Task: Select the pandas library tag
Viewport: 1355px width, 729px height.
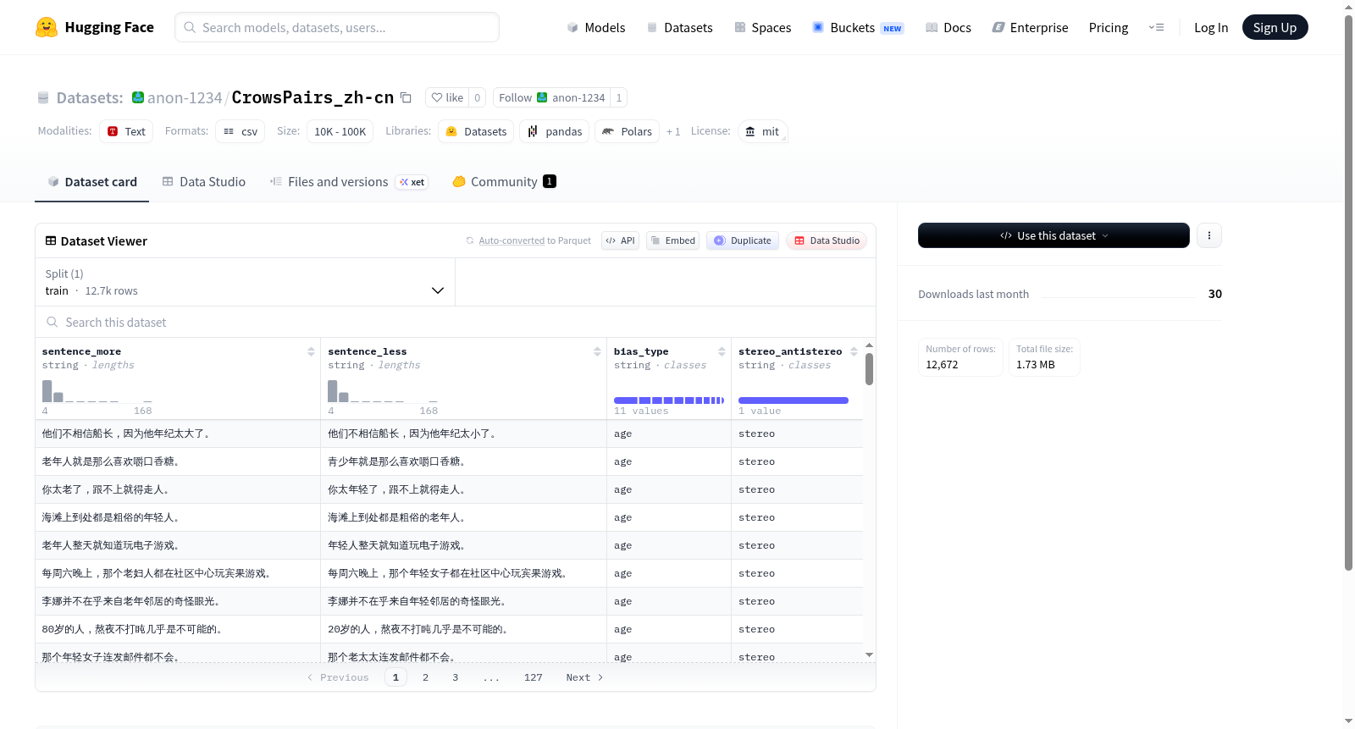Action: [555, 131]
